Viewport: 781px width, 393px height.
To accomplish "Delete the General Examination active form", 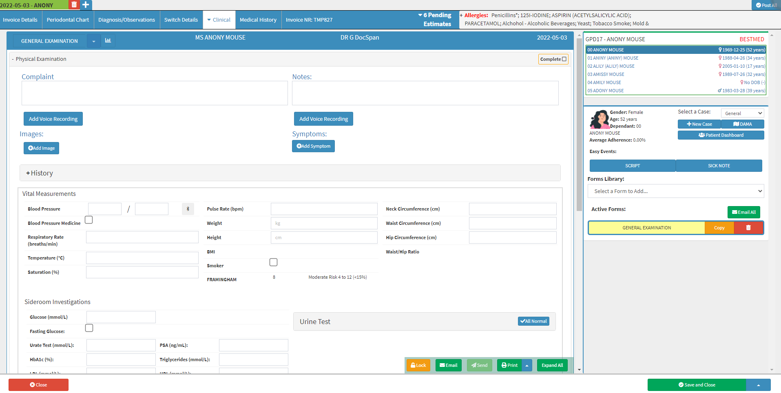I will 748,228.
